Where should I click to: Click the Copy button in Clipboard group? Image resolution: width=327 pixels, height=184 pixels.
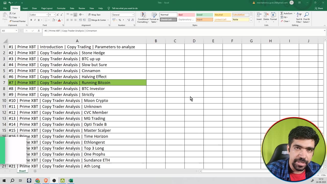coord(13,17)
